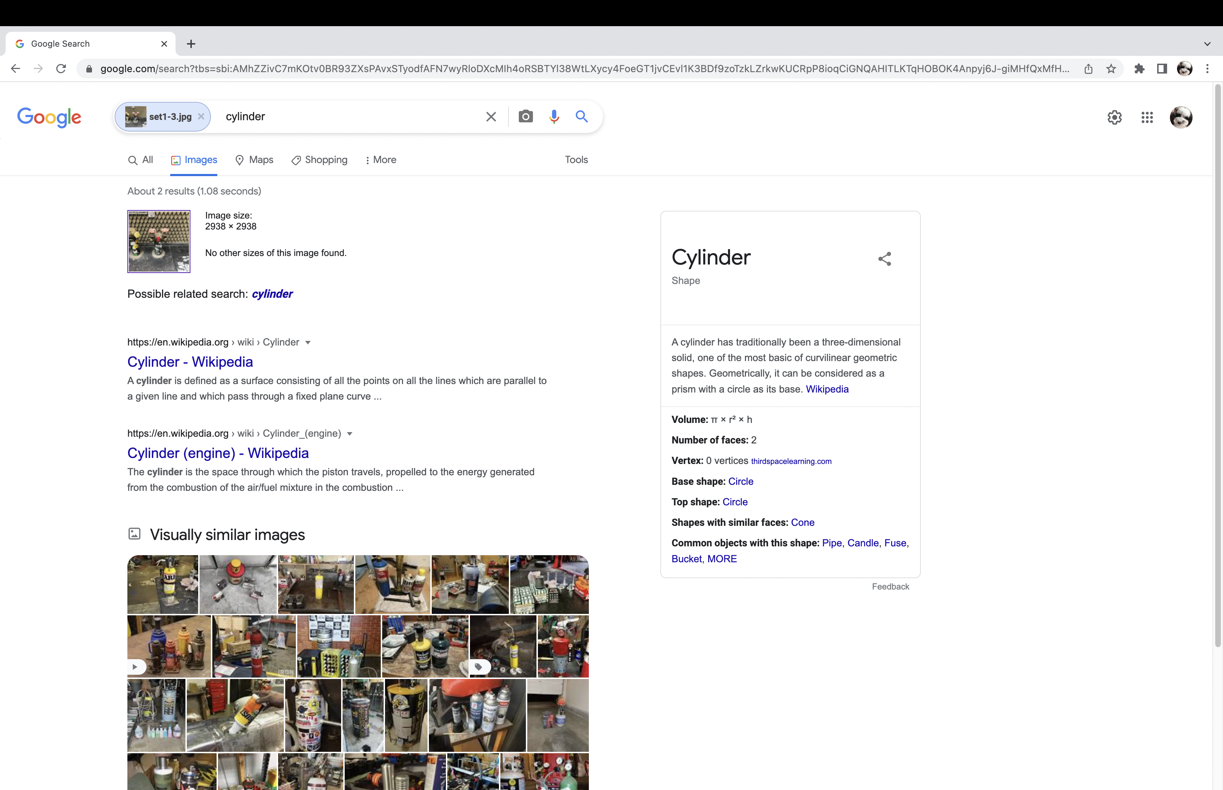Viewport: 1223px width, 790px height.
Task: Open the Chrome extensions puzzle icon
Action: [1139, 69]
